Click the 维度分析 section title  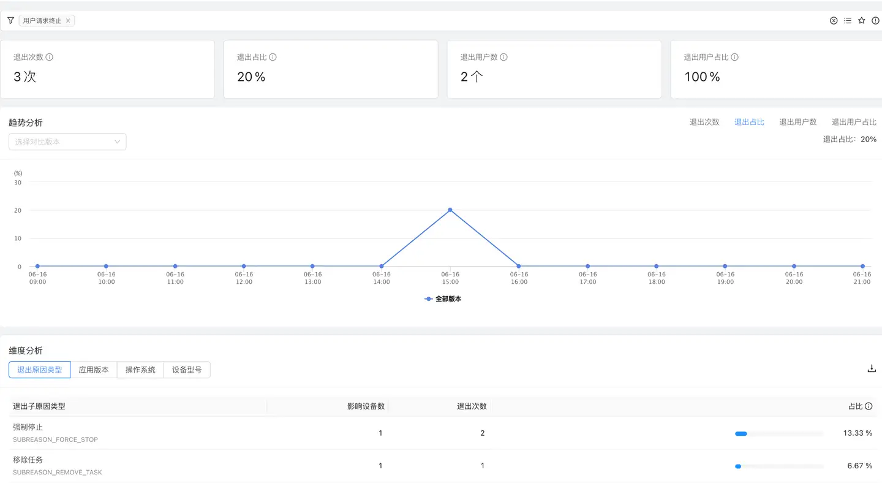pos(26,351)
